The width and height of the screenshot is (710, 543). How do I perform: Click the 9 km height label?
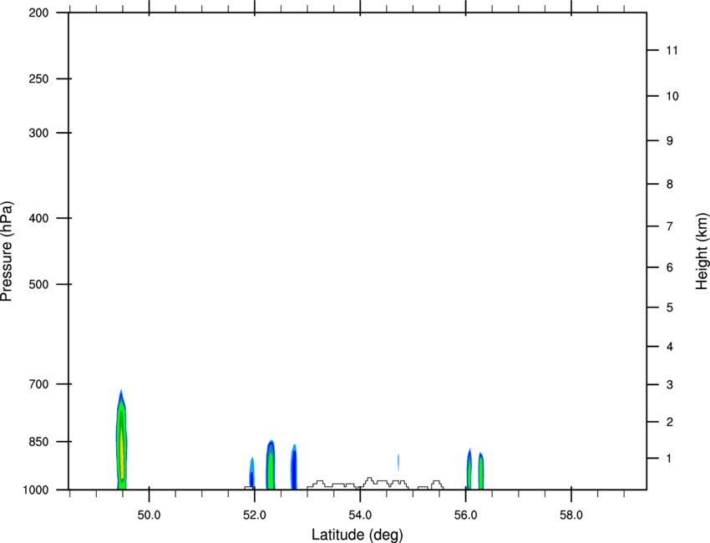[669, 141]
